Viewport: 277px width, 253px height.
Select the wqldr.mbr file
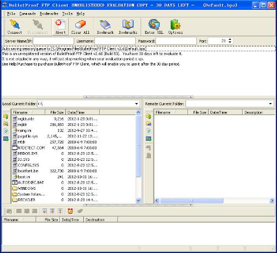(26, 119)
